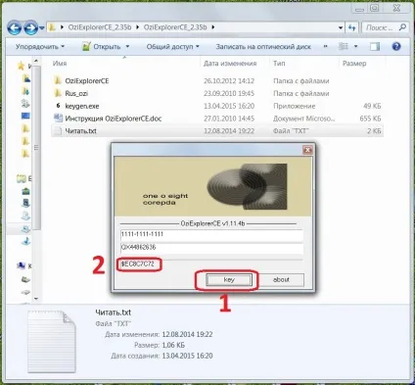Select keygen.exe file
The width and height of the screenshot is (415, 385).
[81, 106]
